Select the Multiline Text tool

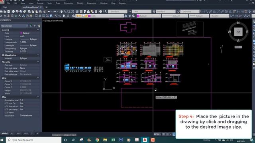pyautogui.click(x=1, y=16)
